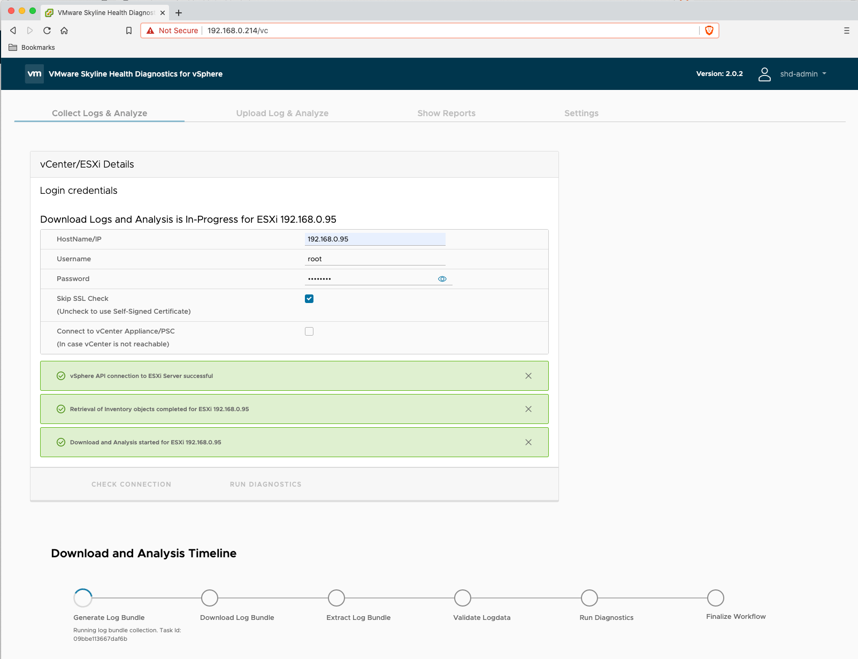Click the Version: 2.0.2 text
858x659 pixels.
click(x=719, y=74)
